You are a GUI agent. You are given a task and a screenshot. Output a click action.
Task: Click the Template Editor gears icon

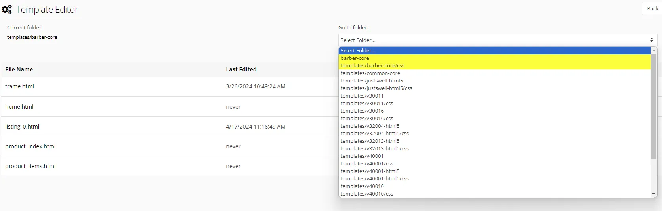pos(7,9)
